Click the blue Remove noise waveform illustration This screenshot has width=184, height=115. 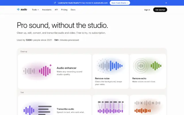coord(110,66)
